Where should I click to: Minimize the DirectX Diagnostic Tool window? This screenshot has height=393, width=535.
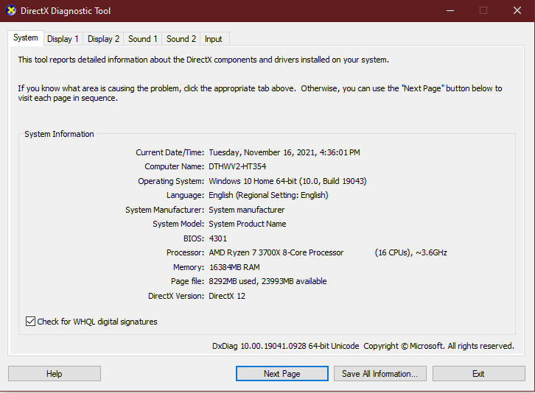[450, 10]
